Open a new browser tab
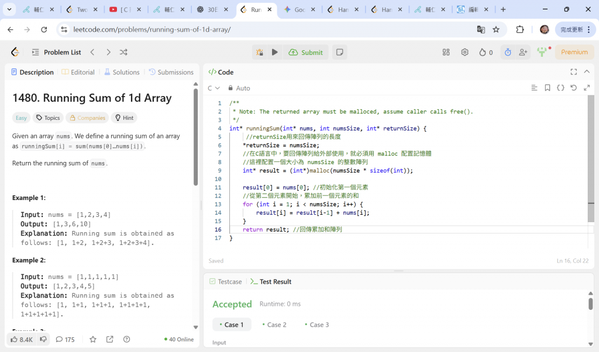Image resolution: width=599 pixels, height=352 pixels. [x=503, y=9]
